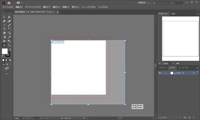This screenshot has width=200, height=120.
Task: Open the 初期設定 workspace dropdown
Action: coord(143,3)
